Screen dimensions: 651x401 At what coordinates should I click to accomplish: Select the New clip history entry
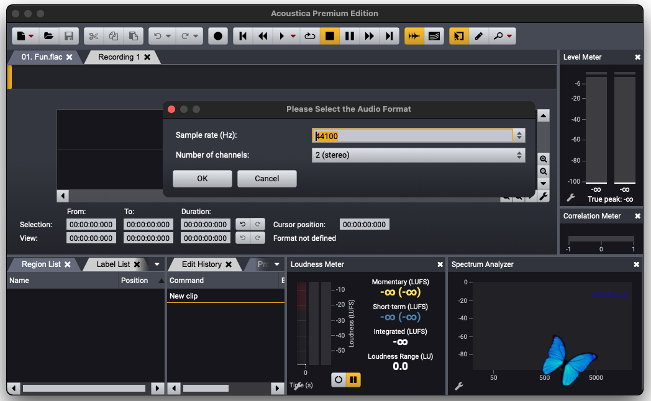click(x=225, y=295)
